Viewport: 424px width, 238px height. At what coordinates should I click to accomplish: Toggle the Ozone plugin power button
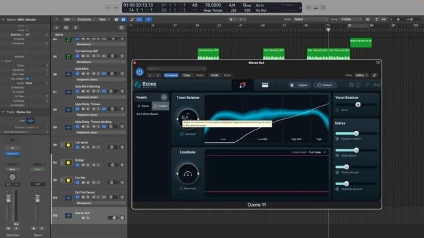coord(140,72)
